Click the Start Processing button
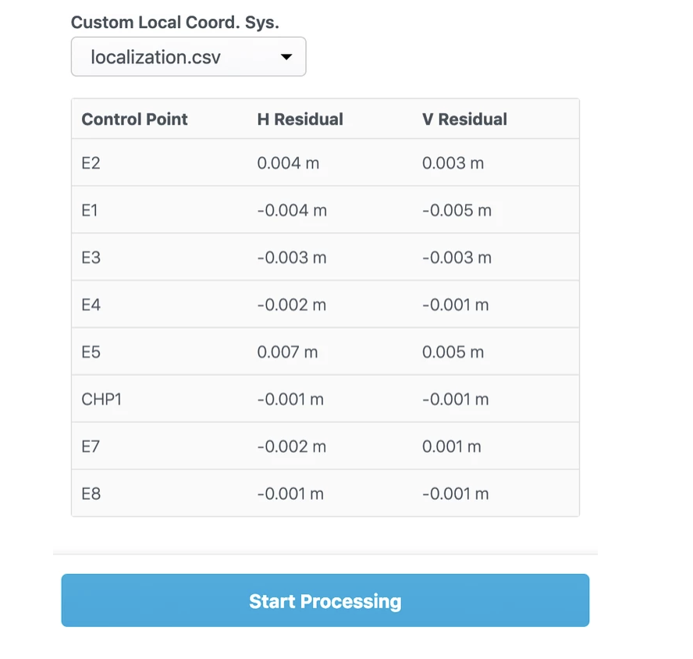 [325, 600]
